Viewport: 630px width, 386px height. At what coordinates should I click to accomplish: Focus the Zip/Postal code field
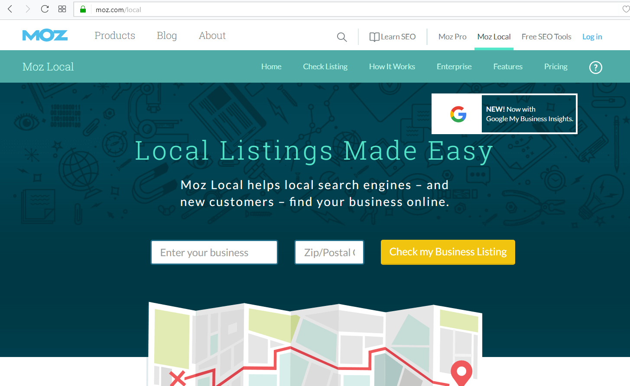(329, 252)
